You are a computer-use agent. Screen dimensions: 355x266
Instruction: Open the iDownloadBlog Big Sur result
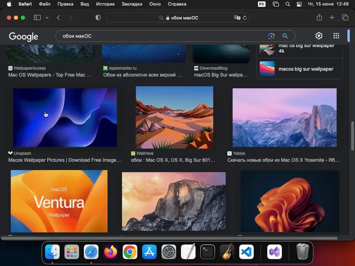tap(221, 75)
